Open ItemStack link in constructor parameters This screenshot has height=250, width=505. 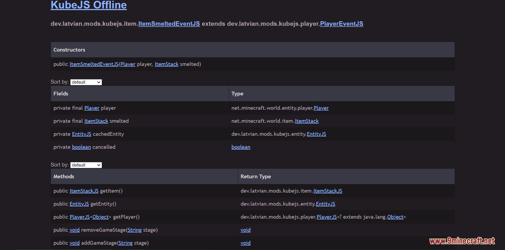[166, 64]
